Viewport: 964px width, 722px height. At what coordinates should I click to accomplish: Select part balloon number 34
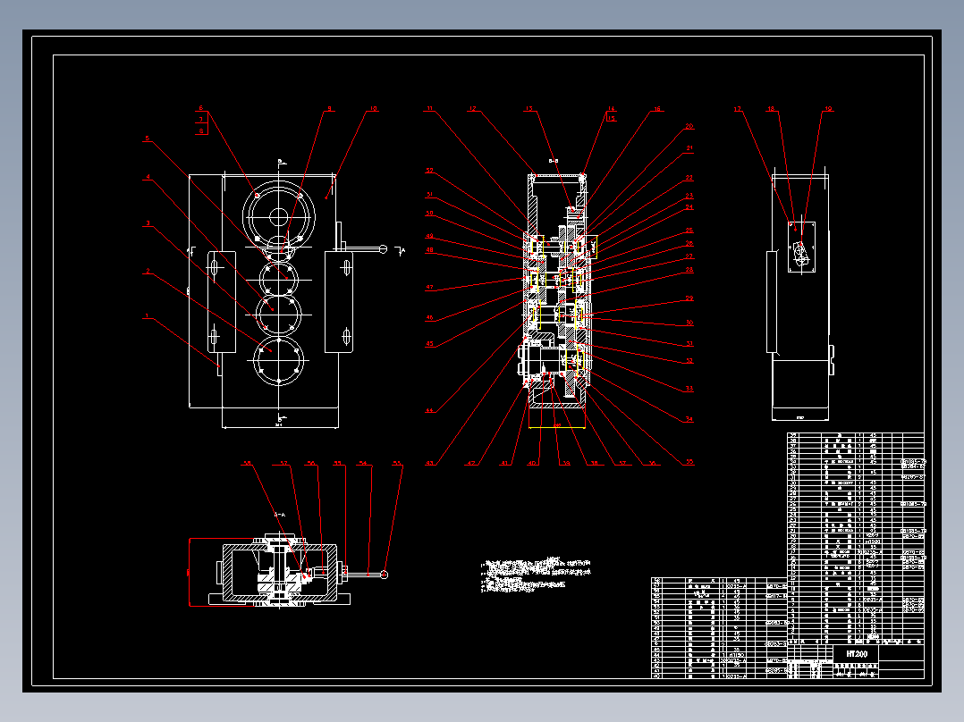[689, 419]
